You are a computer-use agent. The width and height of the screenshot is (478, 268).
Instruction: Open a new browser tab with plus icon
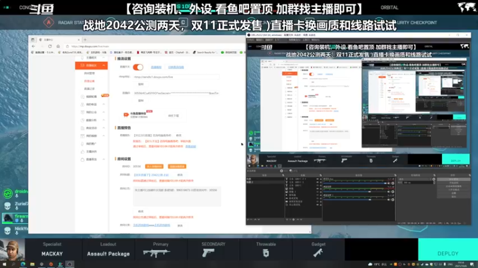pyautogui.click(x=85, y=39)
